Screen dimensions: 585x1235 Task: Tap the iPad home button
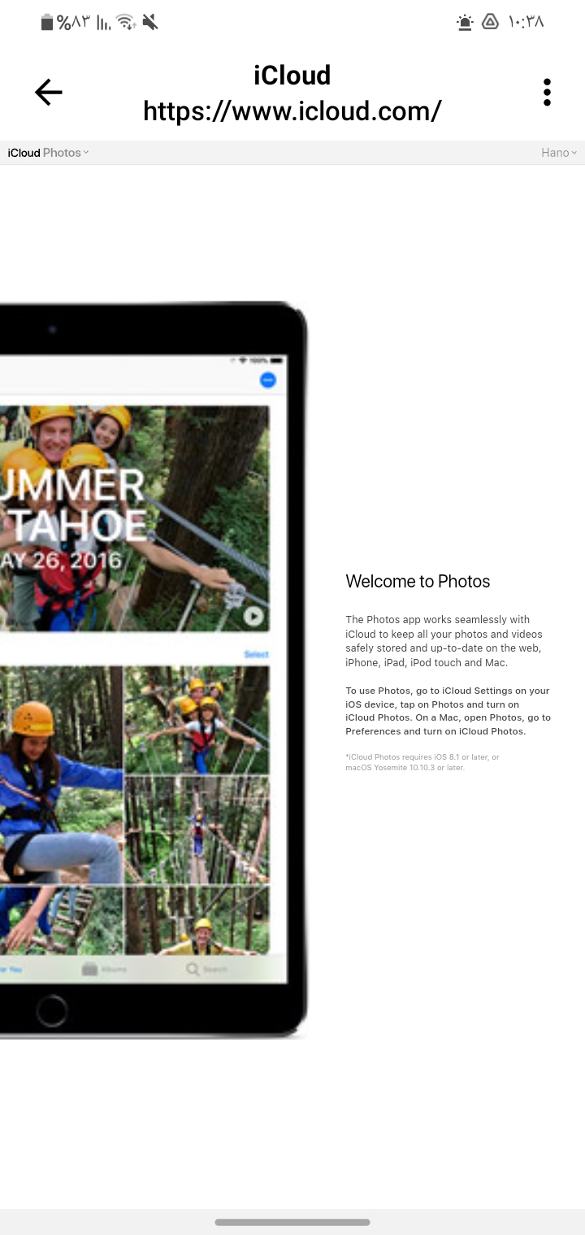tap(51, 1011)
